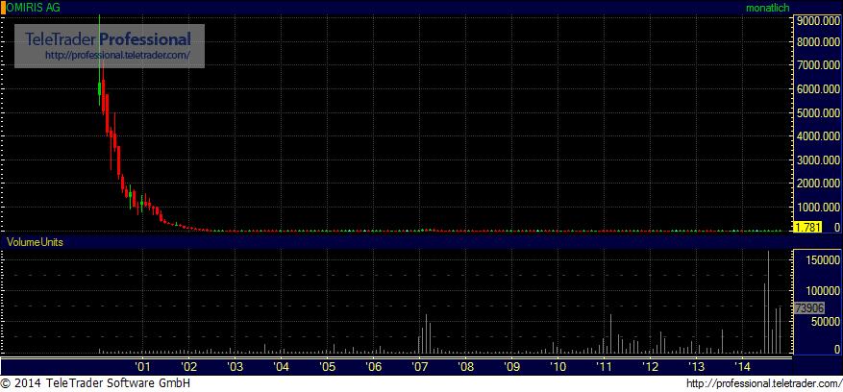The image size is (843, 392).
Task: Click the tallest volume bar in 2014
Action: click(768, 303)
